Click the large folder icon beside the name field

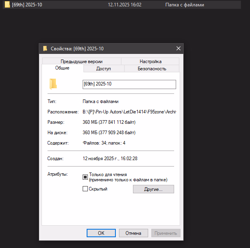coord(53,84)
